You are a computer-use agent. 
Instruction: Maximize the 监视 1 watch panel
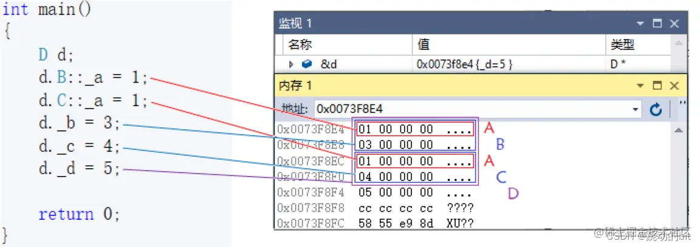pyautogui.click(x=657, y=24)
